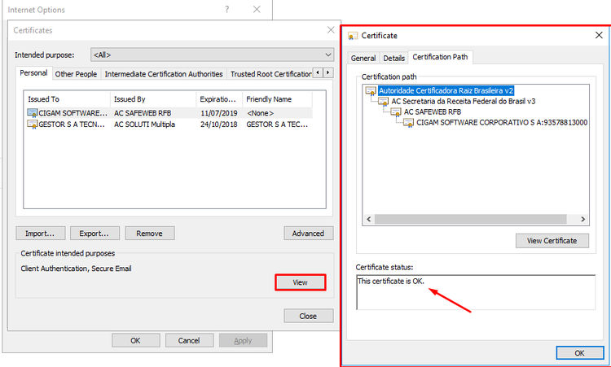Click certificate icon beside AC SAFEWEB RFB in tree
The width and height of the screenshot is (611, 367).
[396, 112]
